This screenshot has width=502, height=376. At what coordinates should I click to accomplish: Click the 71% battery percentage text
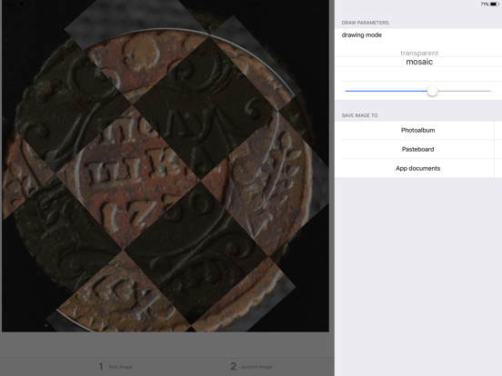[485, 5]
